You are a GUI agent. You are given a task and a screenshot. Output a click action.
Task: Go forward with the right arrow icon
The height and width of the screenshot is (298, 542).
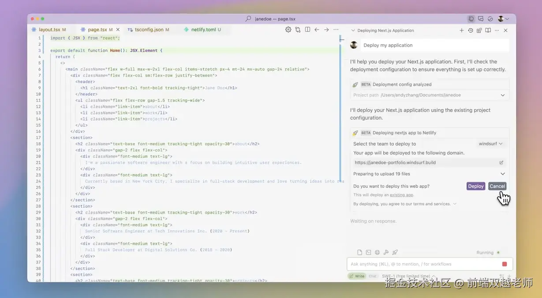326,29
